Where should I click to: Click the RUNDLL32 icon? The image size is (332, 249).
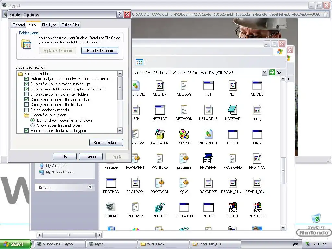[257, 207]
